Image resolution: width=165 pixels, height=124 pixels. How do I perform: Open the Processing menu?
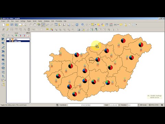pos(59,21)
